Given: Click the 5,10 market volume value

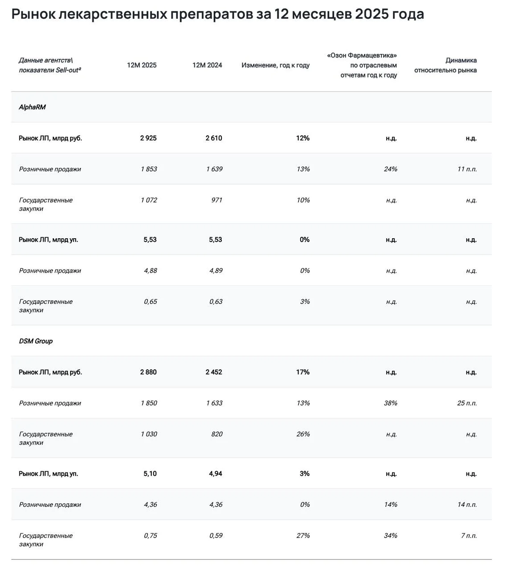Looking at the screenshot, I should click(x=150, y=474).
